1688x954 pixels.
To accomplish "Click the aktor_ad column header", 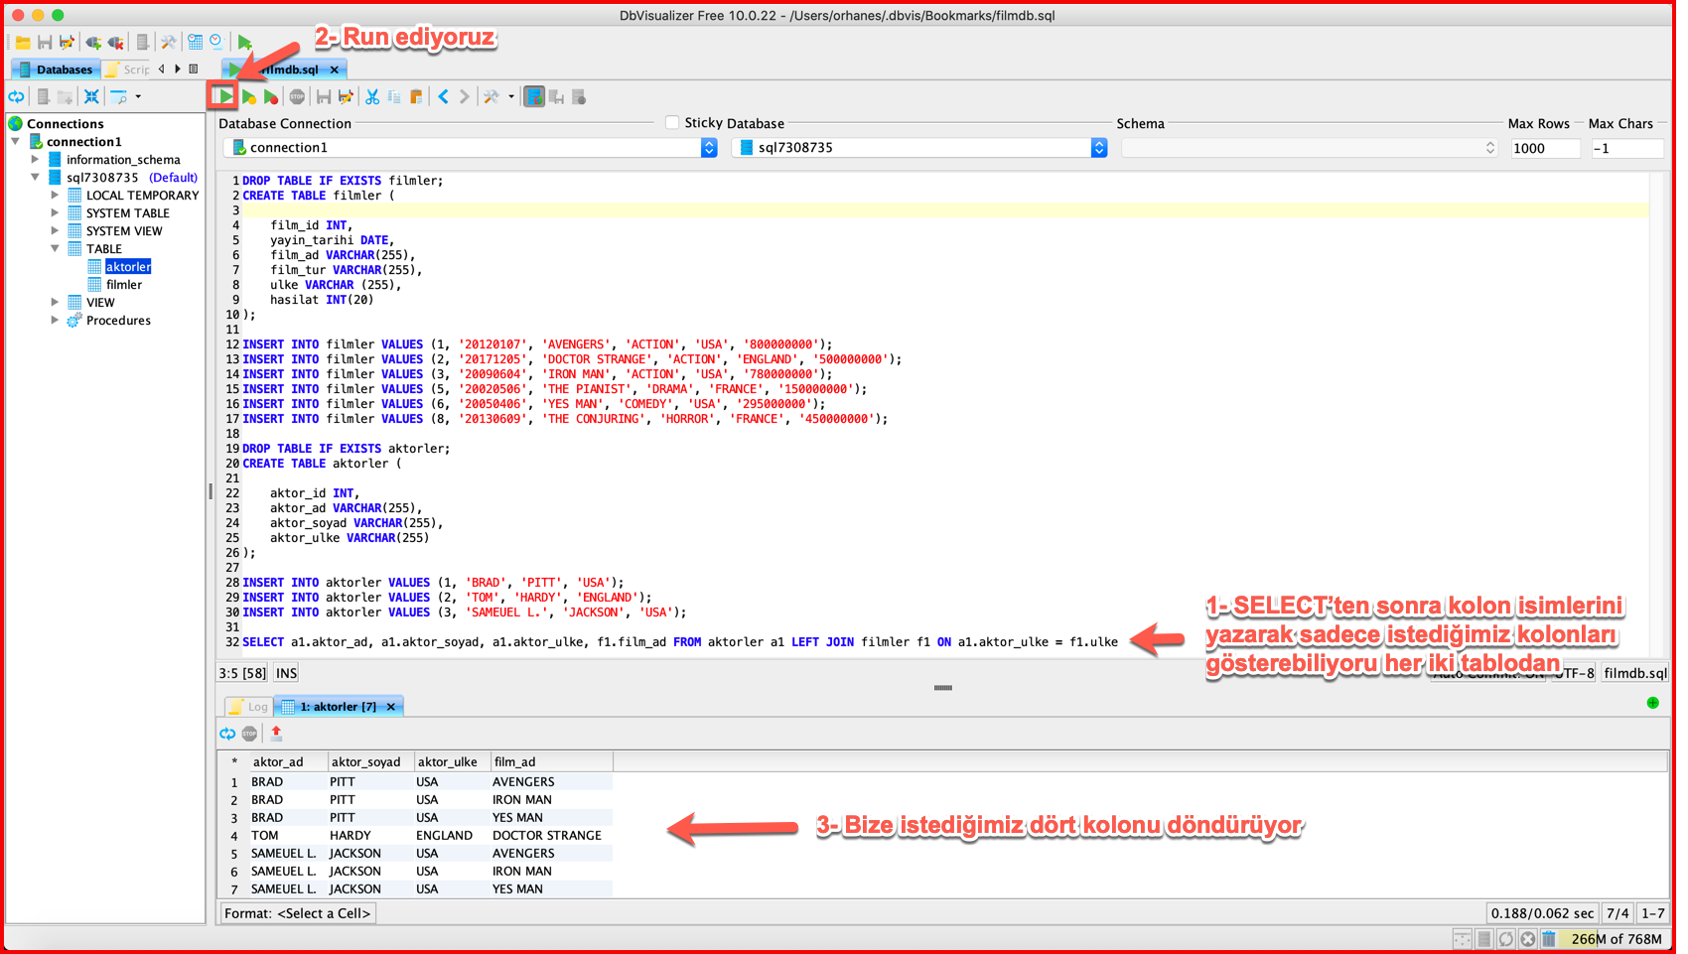I will tap(288, 761).
